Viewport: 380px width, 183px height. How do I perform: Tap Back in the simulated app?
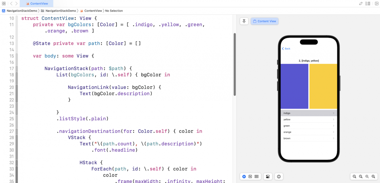click(286, 49)
